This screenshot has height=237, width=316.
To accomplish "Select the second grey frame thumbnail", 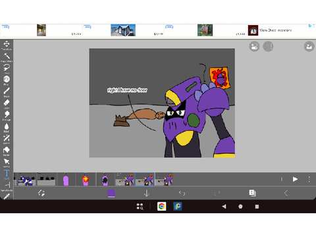I will click(x=46, y=180).
